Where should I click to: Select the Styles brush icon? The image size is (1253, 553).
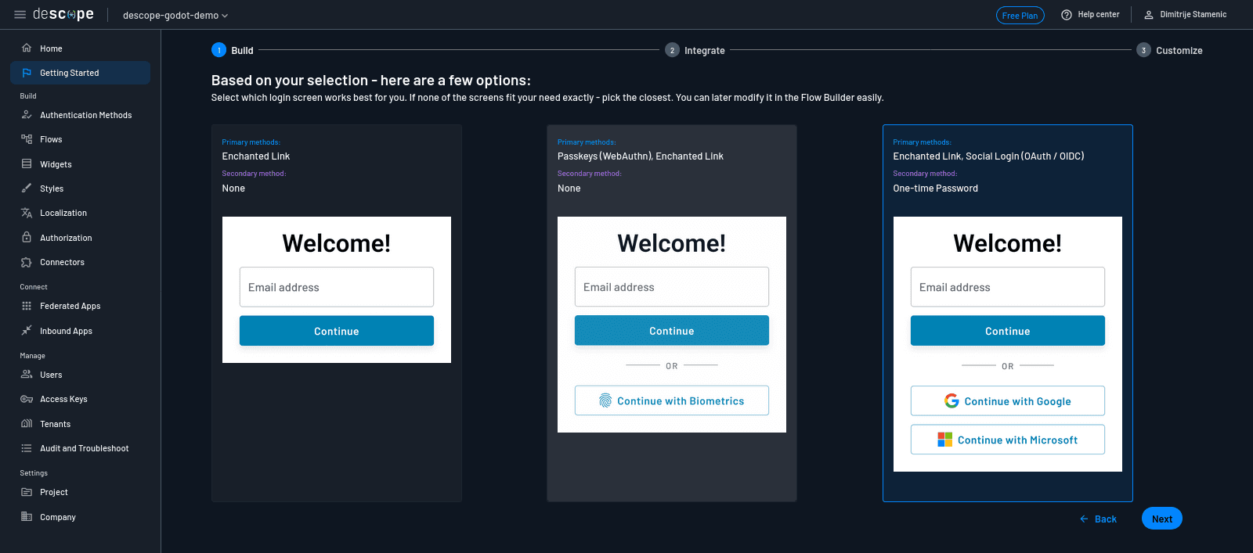(27, 189)
